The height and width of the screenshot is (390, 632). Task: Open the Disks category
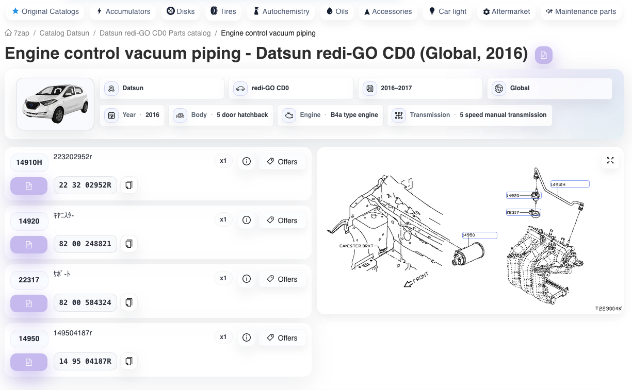click(x=181, y=11)
